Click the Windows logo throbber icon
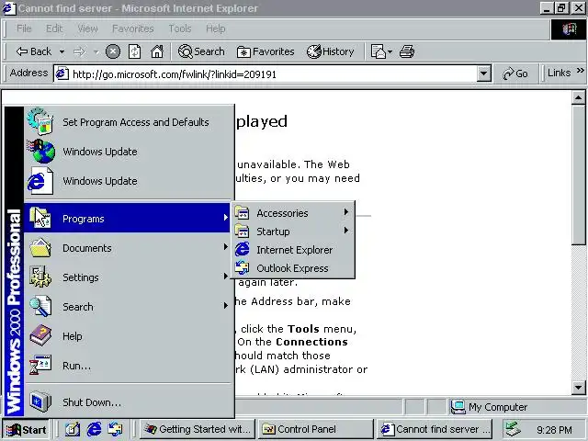The image size is (588, 441). [568, 28]
